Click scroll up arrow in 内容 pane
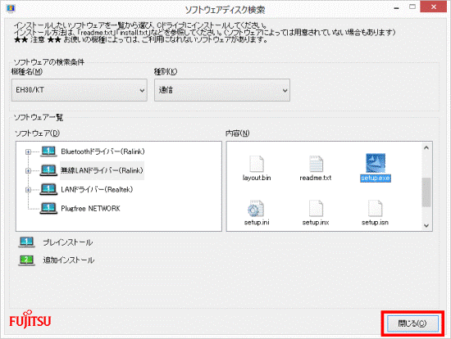Viewport: 451px width, 339px height. [x=426, y=147]
